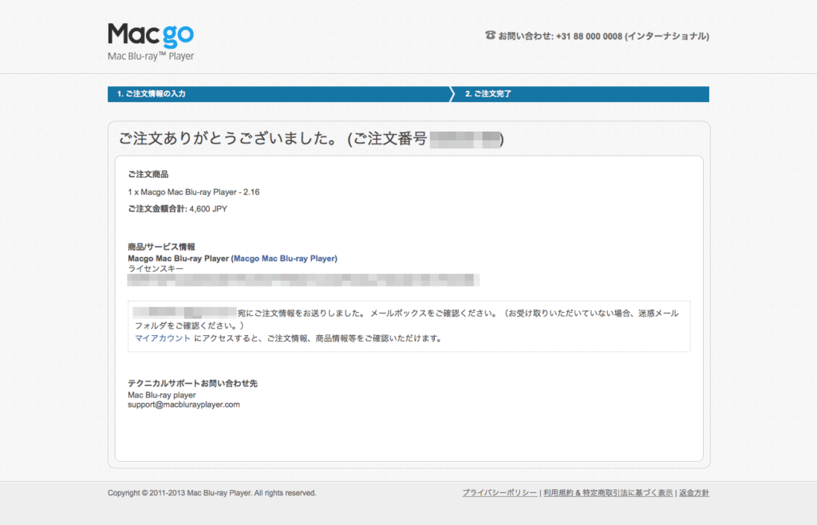Open the 返金方針 footer link

[694, 493]
